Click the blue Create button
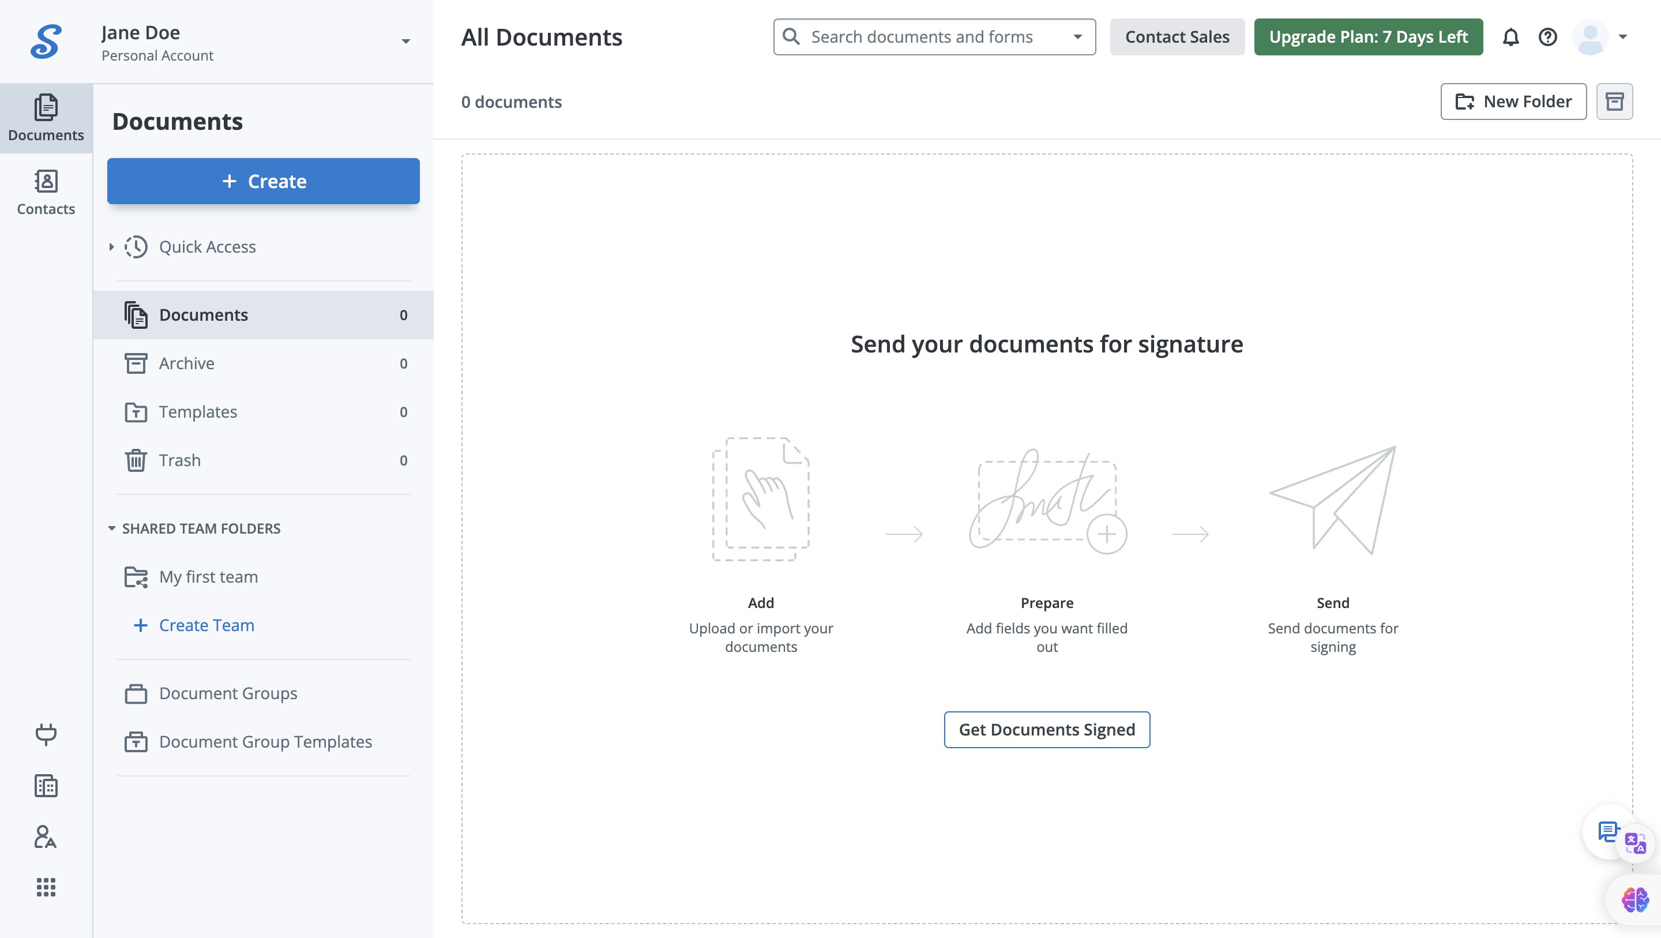 [x=263, y=181]
